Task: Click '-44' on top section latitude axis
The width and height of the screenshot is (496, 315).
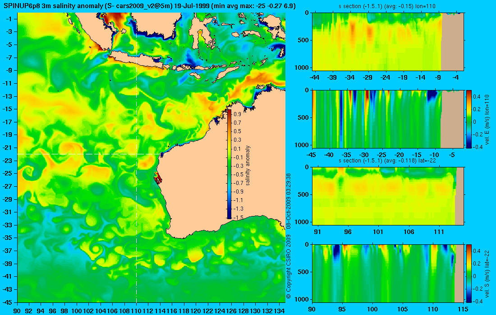Action: [314, 78]
